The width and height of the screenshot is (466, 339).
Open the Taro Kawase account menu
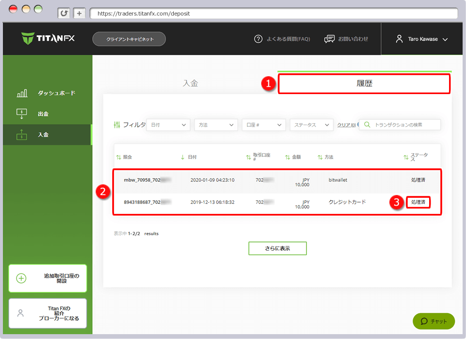coord(421,39)
